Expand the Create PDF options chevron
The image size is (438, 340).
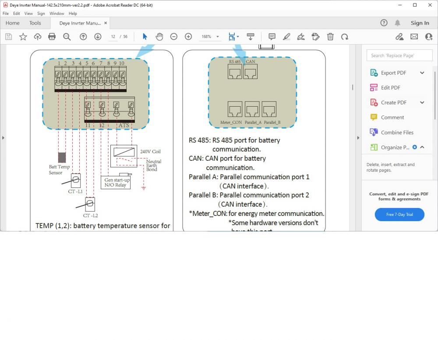click(x=422, y=103)
